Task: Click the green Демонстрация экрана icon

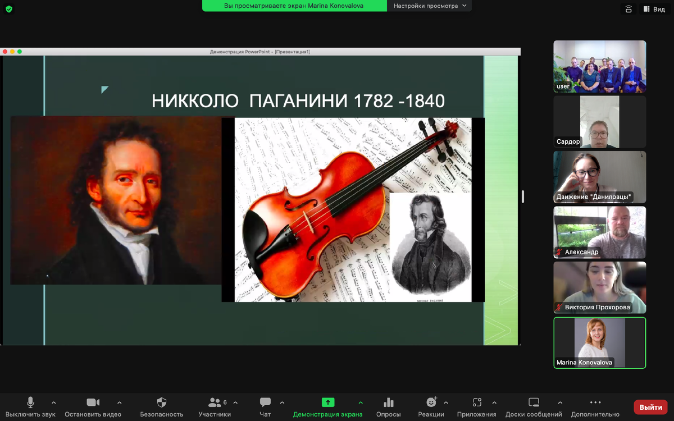Action: (x=327, y=402)
